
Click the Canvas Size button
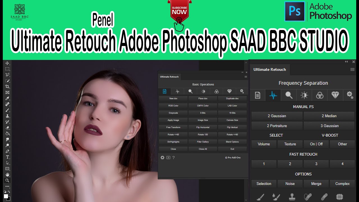(x=232, y=120)
